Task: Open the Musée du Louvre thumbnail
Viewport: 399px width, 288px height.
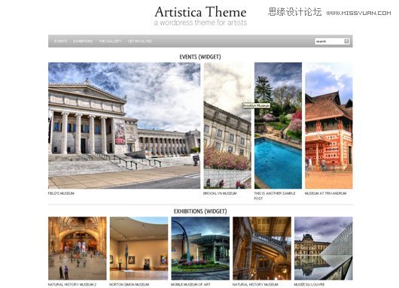Action: (x=324, y=248)
